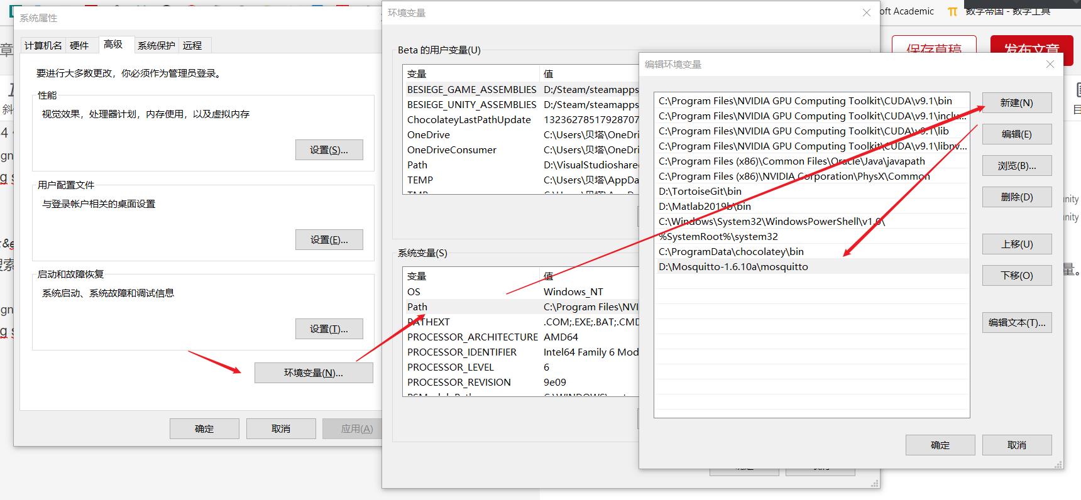
Task: Select PROCESSOR_REVISION system variable
Action: [x=521, y=383]
